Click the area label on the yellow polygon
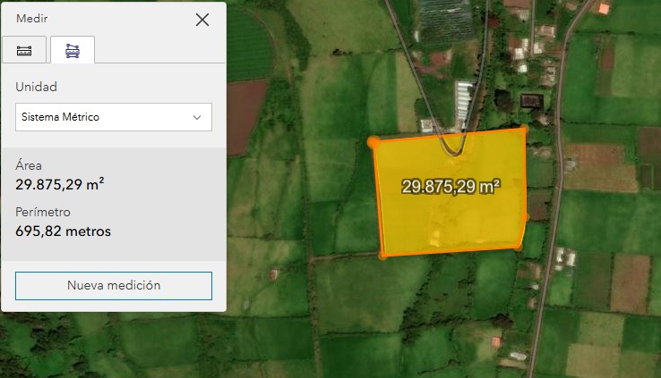The height and width of the screenshot is (378, 661). pos(451,186)
